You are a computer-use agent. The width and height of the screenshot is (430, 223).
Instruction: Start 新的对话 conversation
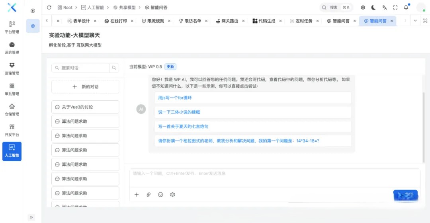pos(85,87)
